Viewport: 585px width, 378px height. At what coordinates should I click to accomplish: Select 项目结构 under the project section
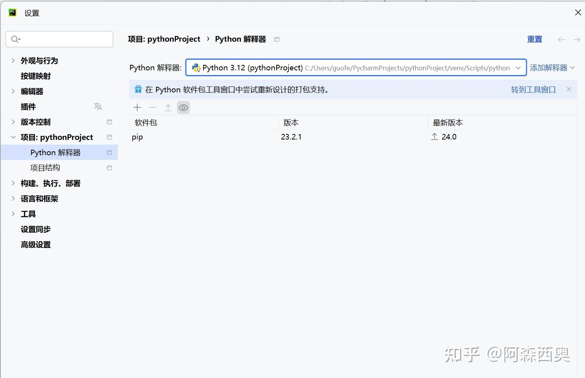tap(45, 167)
